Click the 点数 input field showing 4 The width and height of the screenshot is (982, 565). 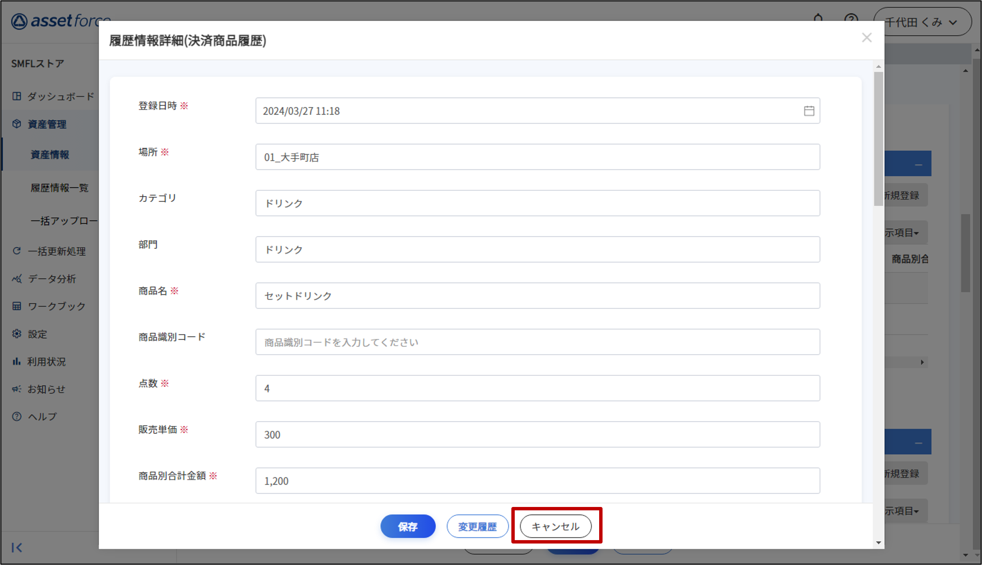537,388
